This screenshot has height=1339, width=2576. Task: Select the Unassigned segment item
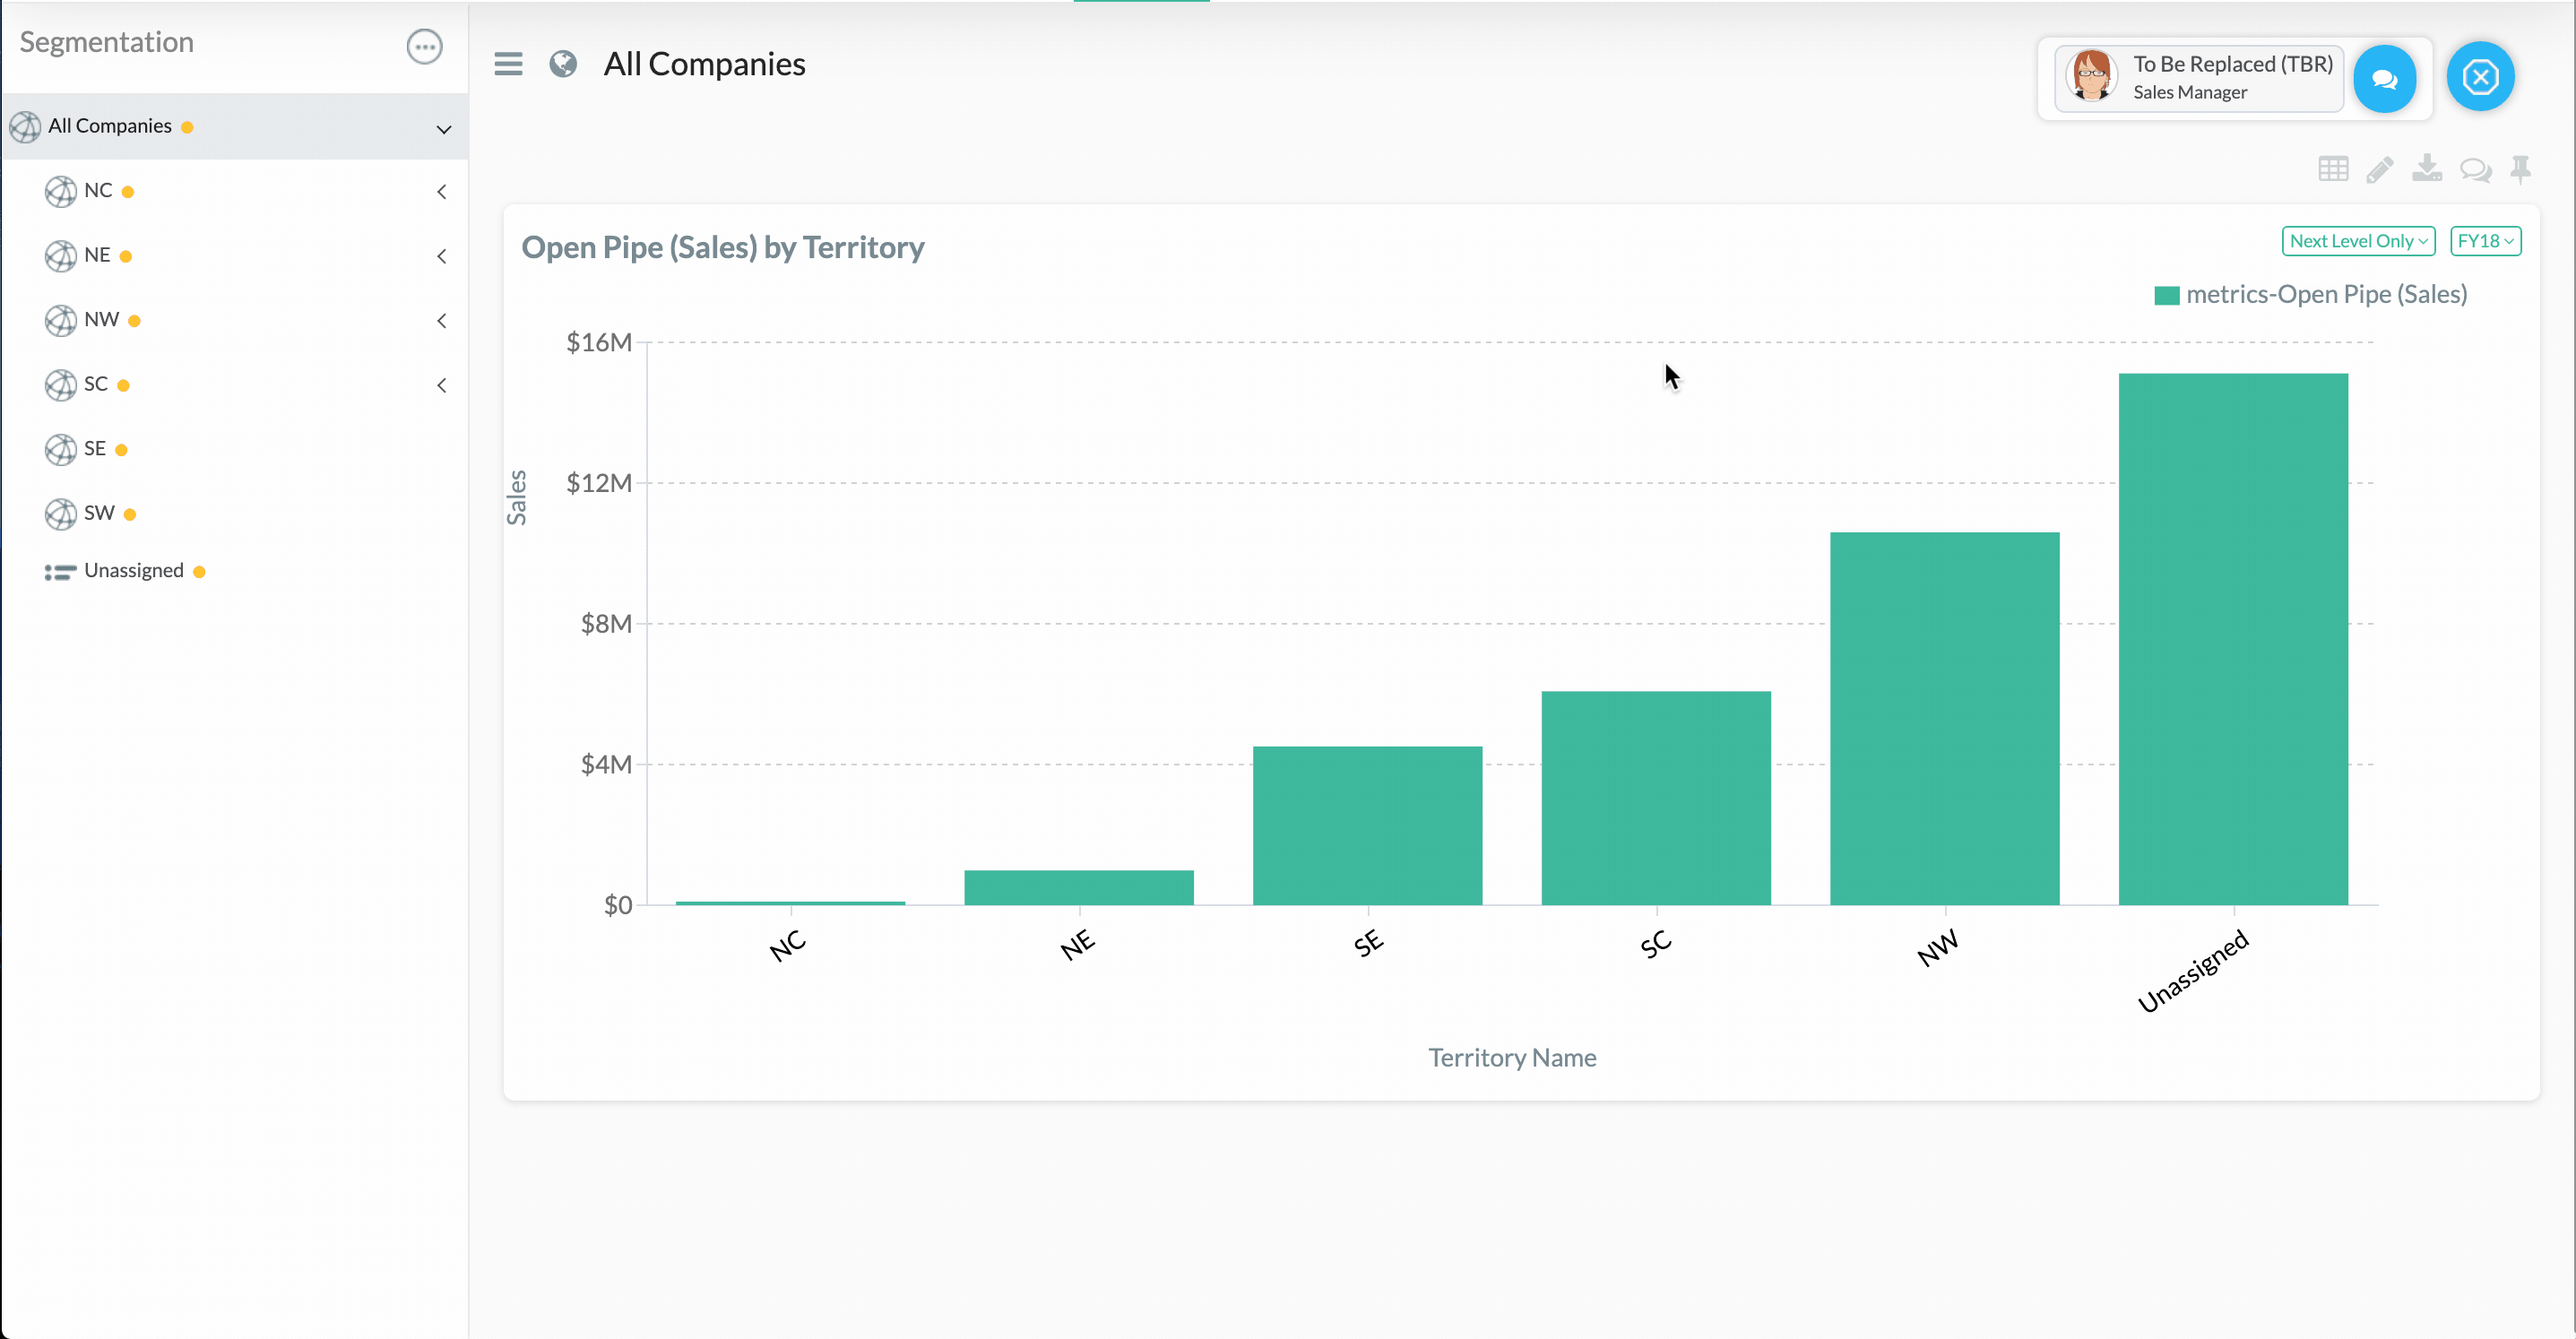click(x=133, y=571)
